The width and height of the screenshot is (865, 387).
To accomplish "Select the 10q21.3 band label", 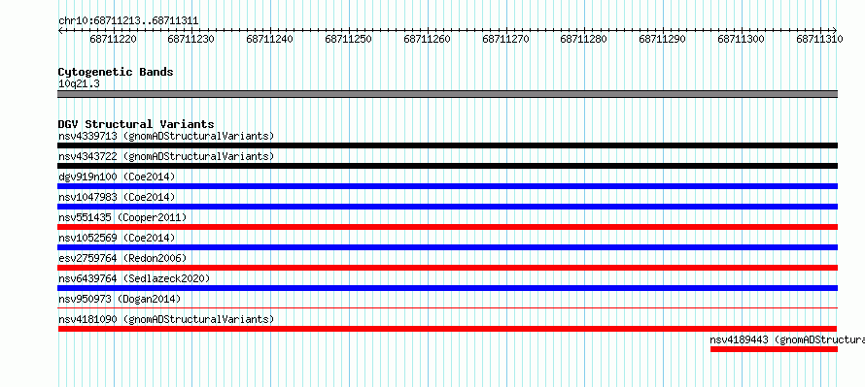I will [x=79, y=84].
